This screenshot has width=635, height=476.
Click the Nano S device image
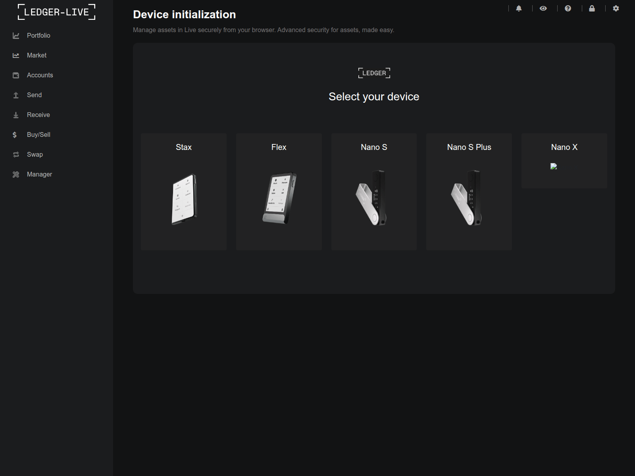click(x=371, y=198)
